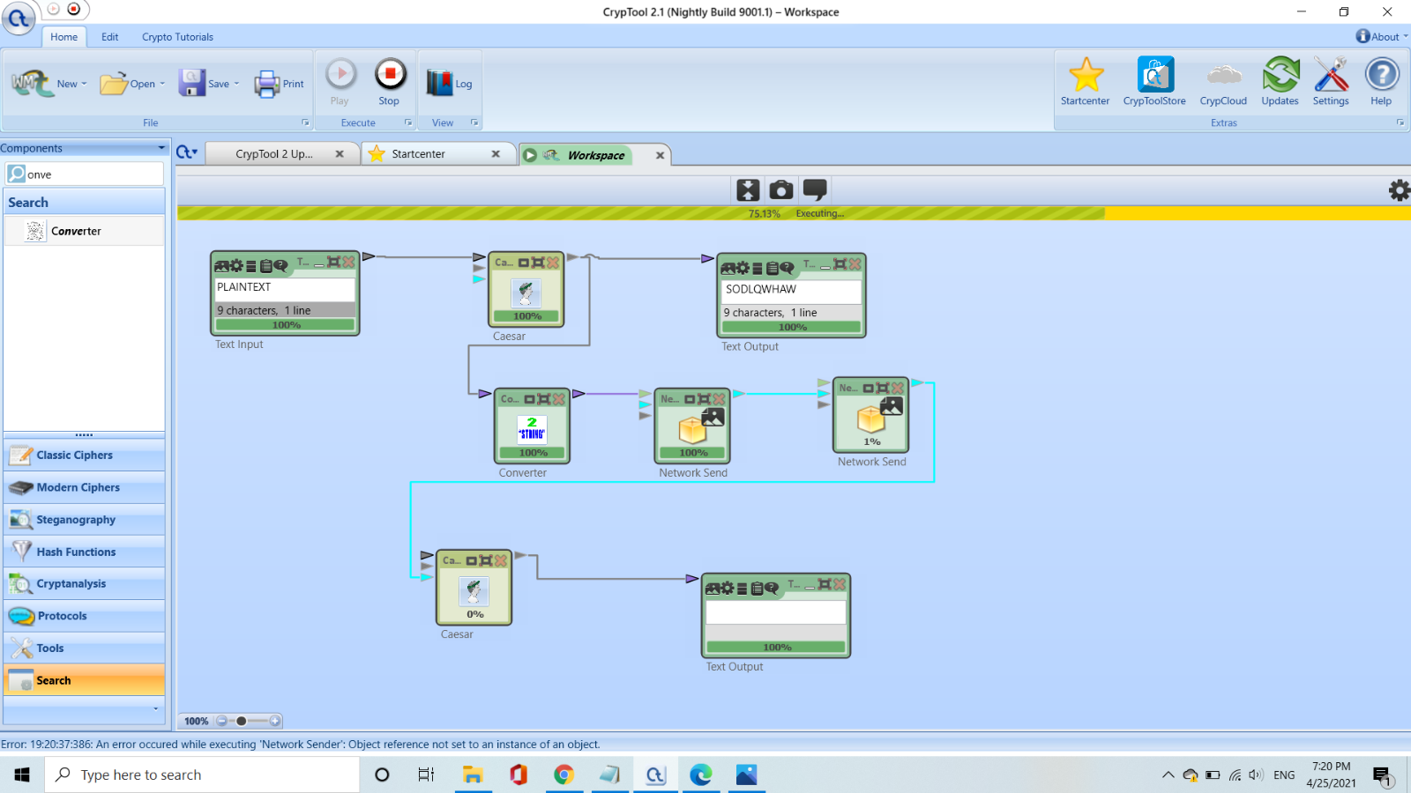Open the Log view
The width and height of the screenshot is (1411, 793).
[x=449, y=84]
